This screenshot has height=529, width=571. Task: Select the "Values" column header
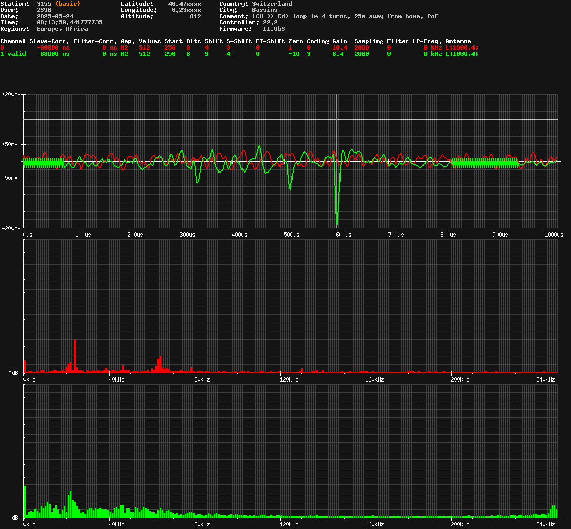coord(150,41)
